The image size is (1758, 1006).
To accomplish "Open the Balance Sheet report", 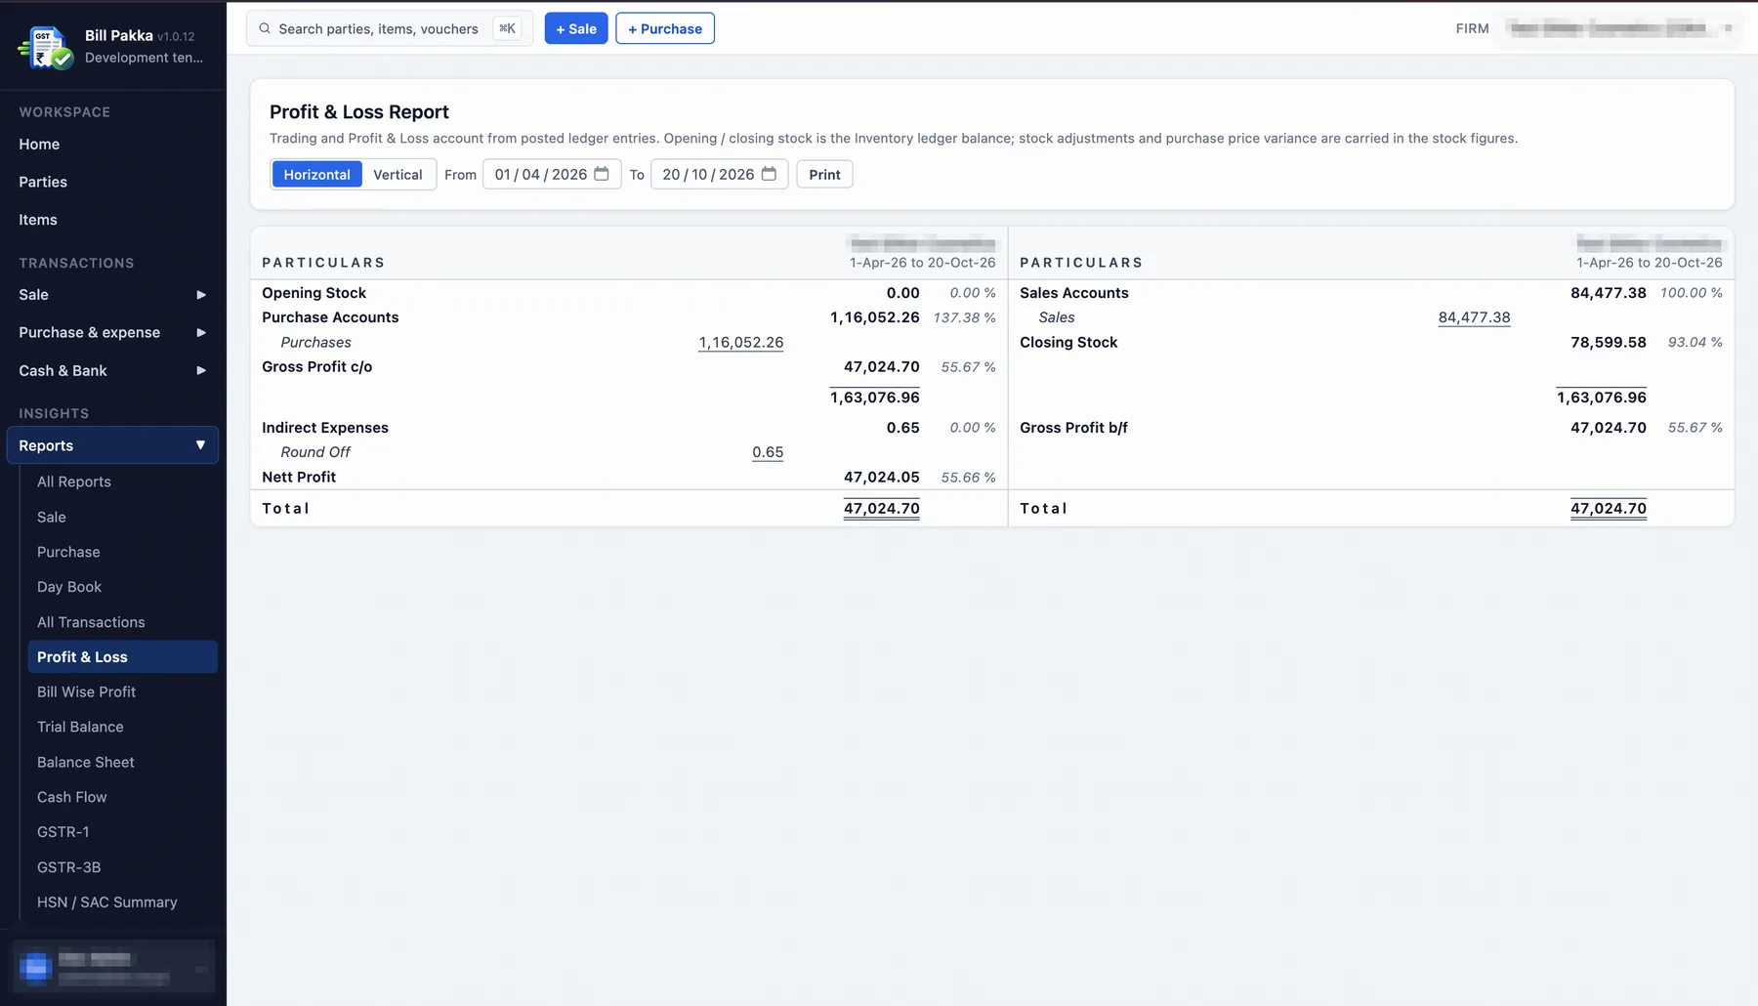I will click(122, 762).
